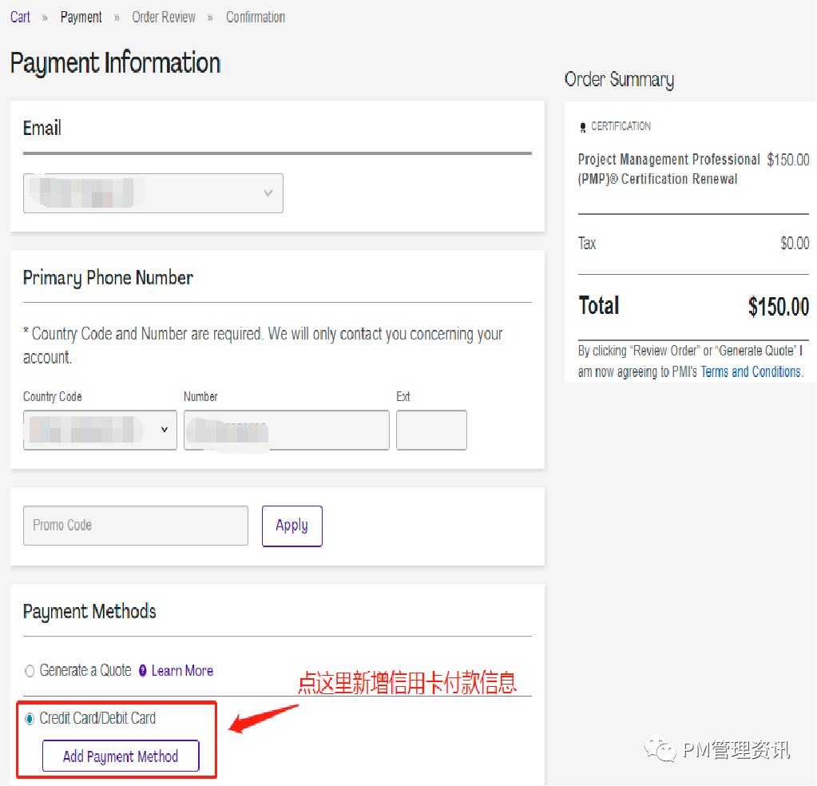Click the Ext input field
The height and width of the screenshot is (786, 817).
(431, 430)
